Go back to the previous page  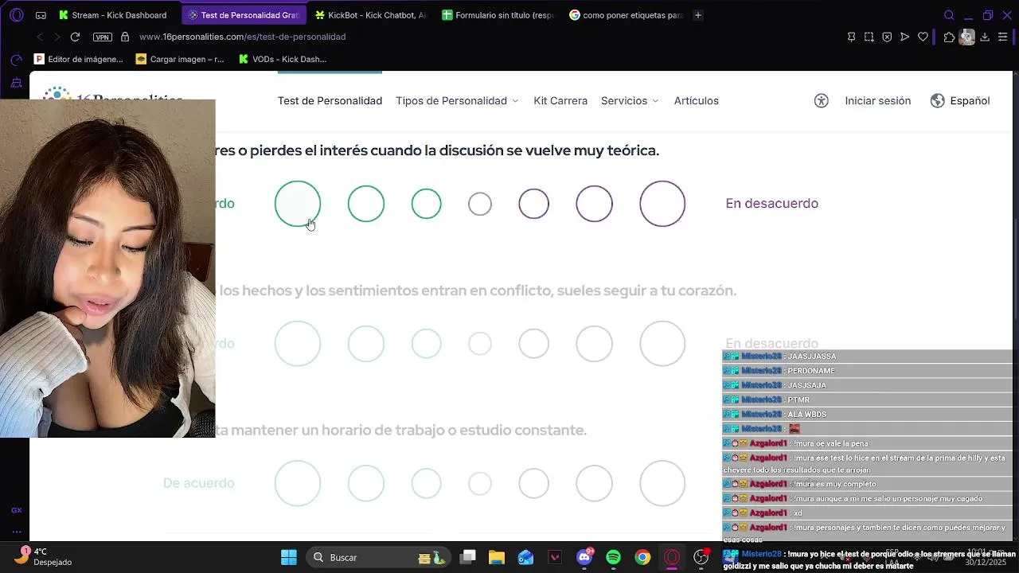pos(40,37)
